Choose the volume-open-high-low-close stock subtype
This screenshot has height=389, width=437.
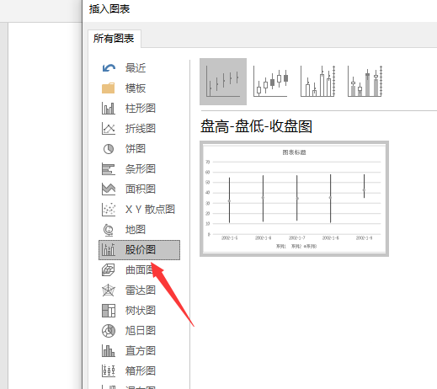click(x=365, y=82)
